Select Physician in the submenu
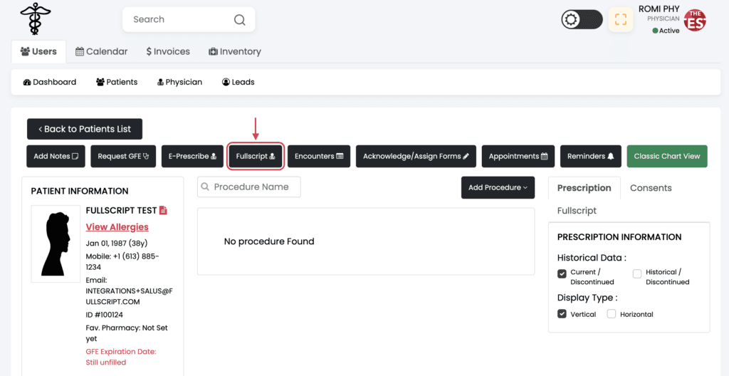729x376 pixels. click(180, 82)
